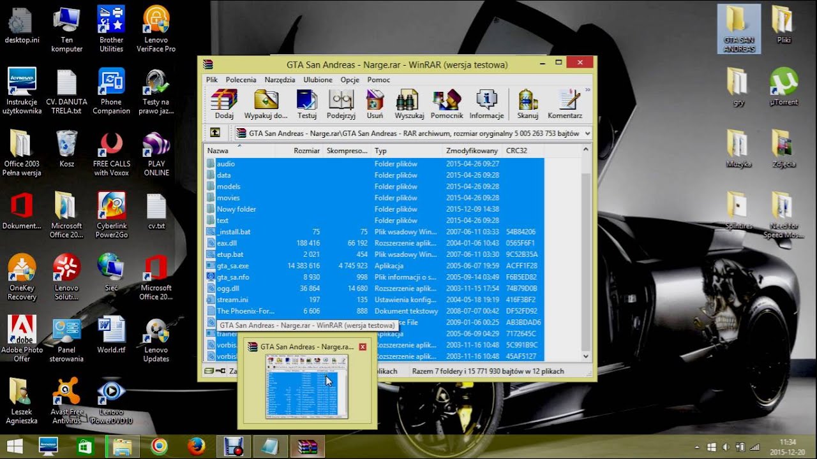This screenshot has height=459, width=817.
Task: Click the Windows Start button
Action: (x=14, y=446)
